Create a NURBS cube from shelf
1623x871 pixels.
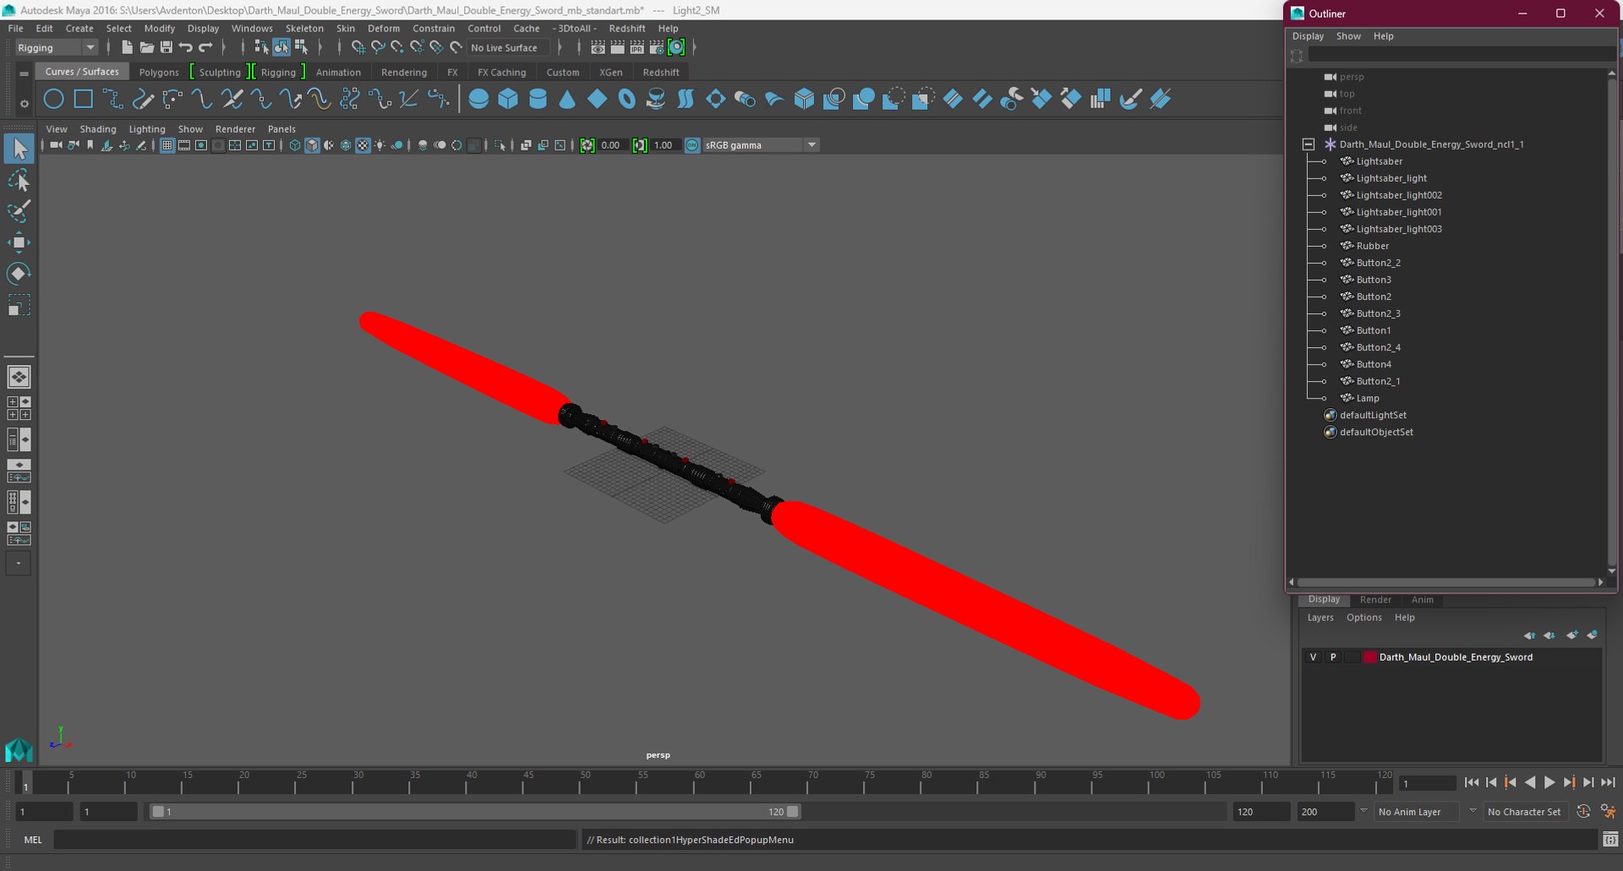(x=508, y=99)
